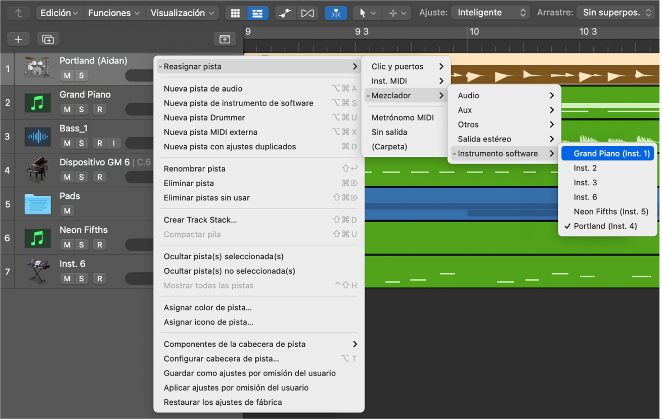Click the waveform icon of Bass_1 track

click(x=38, y=136)
